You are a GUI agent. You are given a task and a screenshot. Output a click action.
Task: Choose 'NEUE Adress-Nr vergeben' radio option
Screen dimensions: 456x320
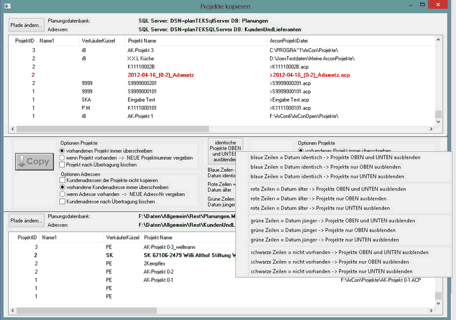click(63, 194)
